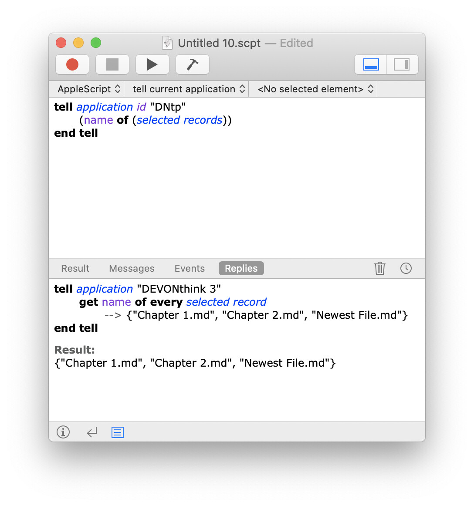This screenshot has height=506, width=474.
Task: Show the description via the info icon
Action: coord(63,432)
